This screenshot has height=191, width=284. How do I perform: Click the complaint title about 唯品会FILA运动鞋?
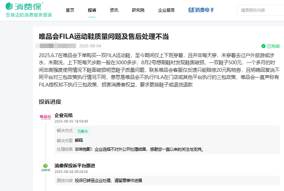(104, 36)
